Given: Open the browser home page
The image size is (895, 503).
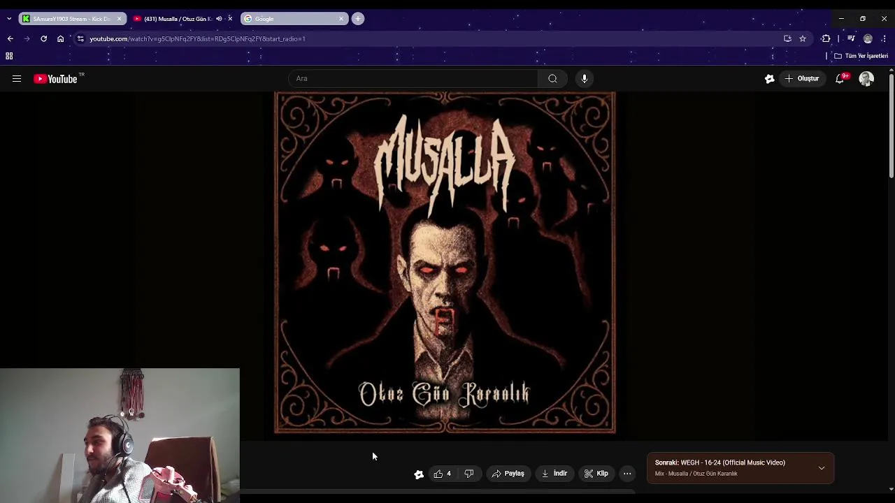Looking at the screenshot, I should click(60, 38).
